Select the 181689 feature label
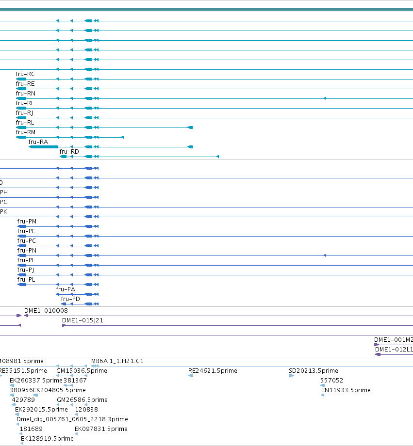The width and height of the screenshot is (413, 446). [x=31, y=429]
